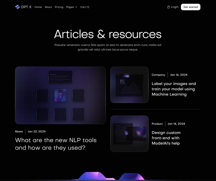This screenshot has width=216, height=181.
Task: Open the Pricing menu item
Action: (59, 7)
